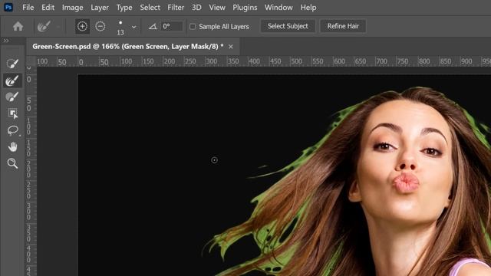Open the Filter menu
Viewport: 491px width, 276px height.
tap(176, 8)
